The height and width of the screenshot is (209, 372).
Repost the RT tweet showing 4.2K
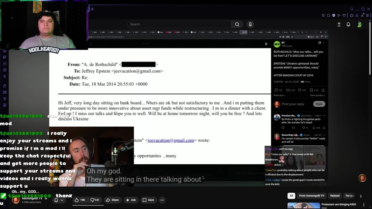click(288, 90)
